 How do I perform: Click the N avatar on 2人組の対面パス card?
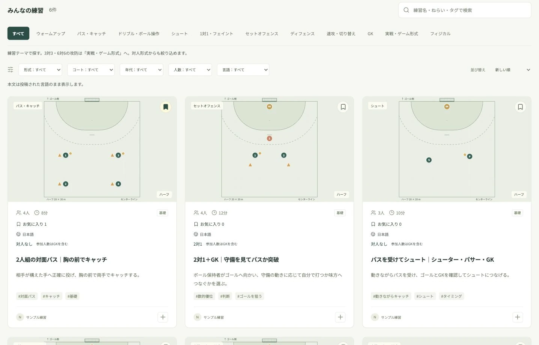pyautogui.click(x=20, y=317)
